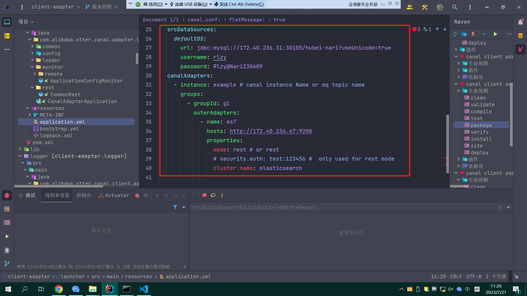Switch to the 控制台 tab in debug panel

[84, 195]
